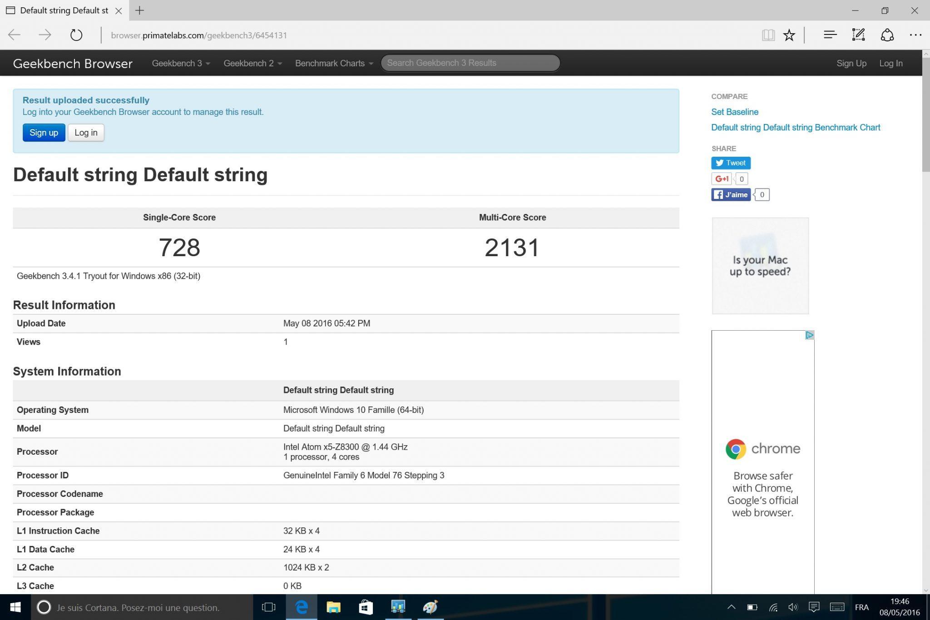Click the Geekbench Browser logo link
The height and width of the screenshot is (620, 930).
pos(73,63)
